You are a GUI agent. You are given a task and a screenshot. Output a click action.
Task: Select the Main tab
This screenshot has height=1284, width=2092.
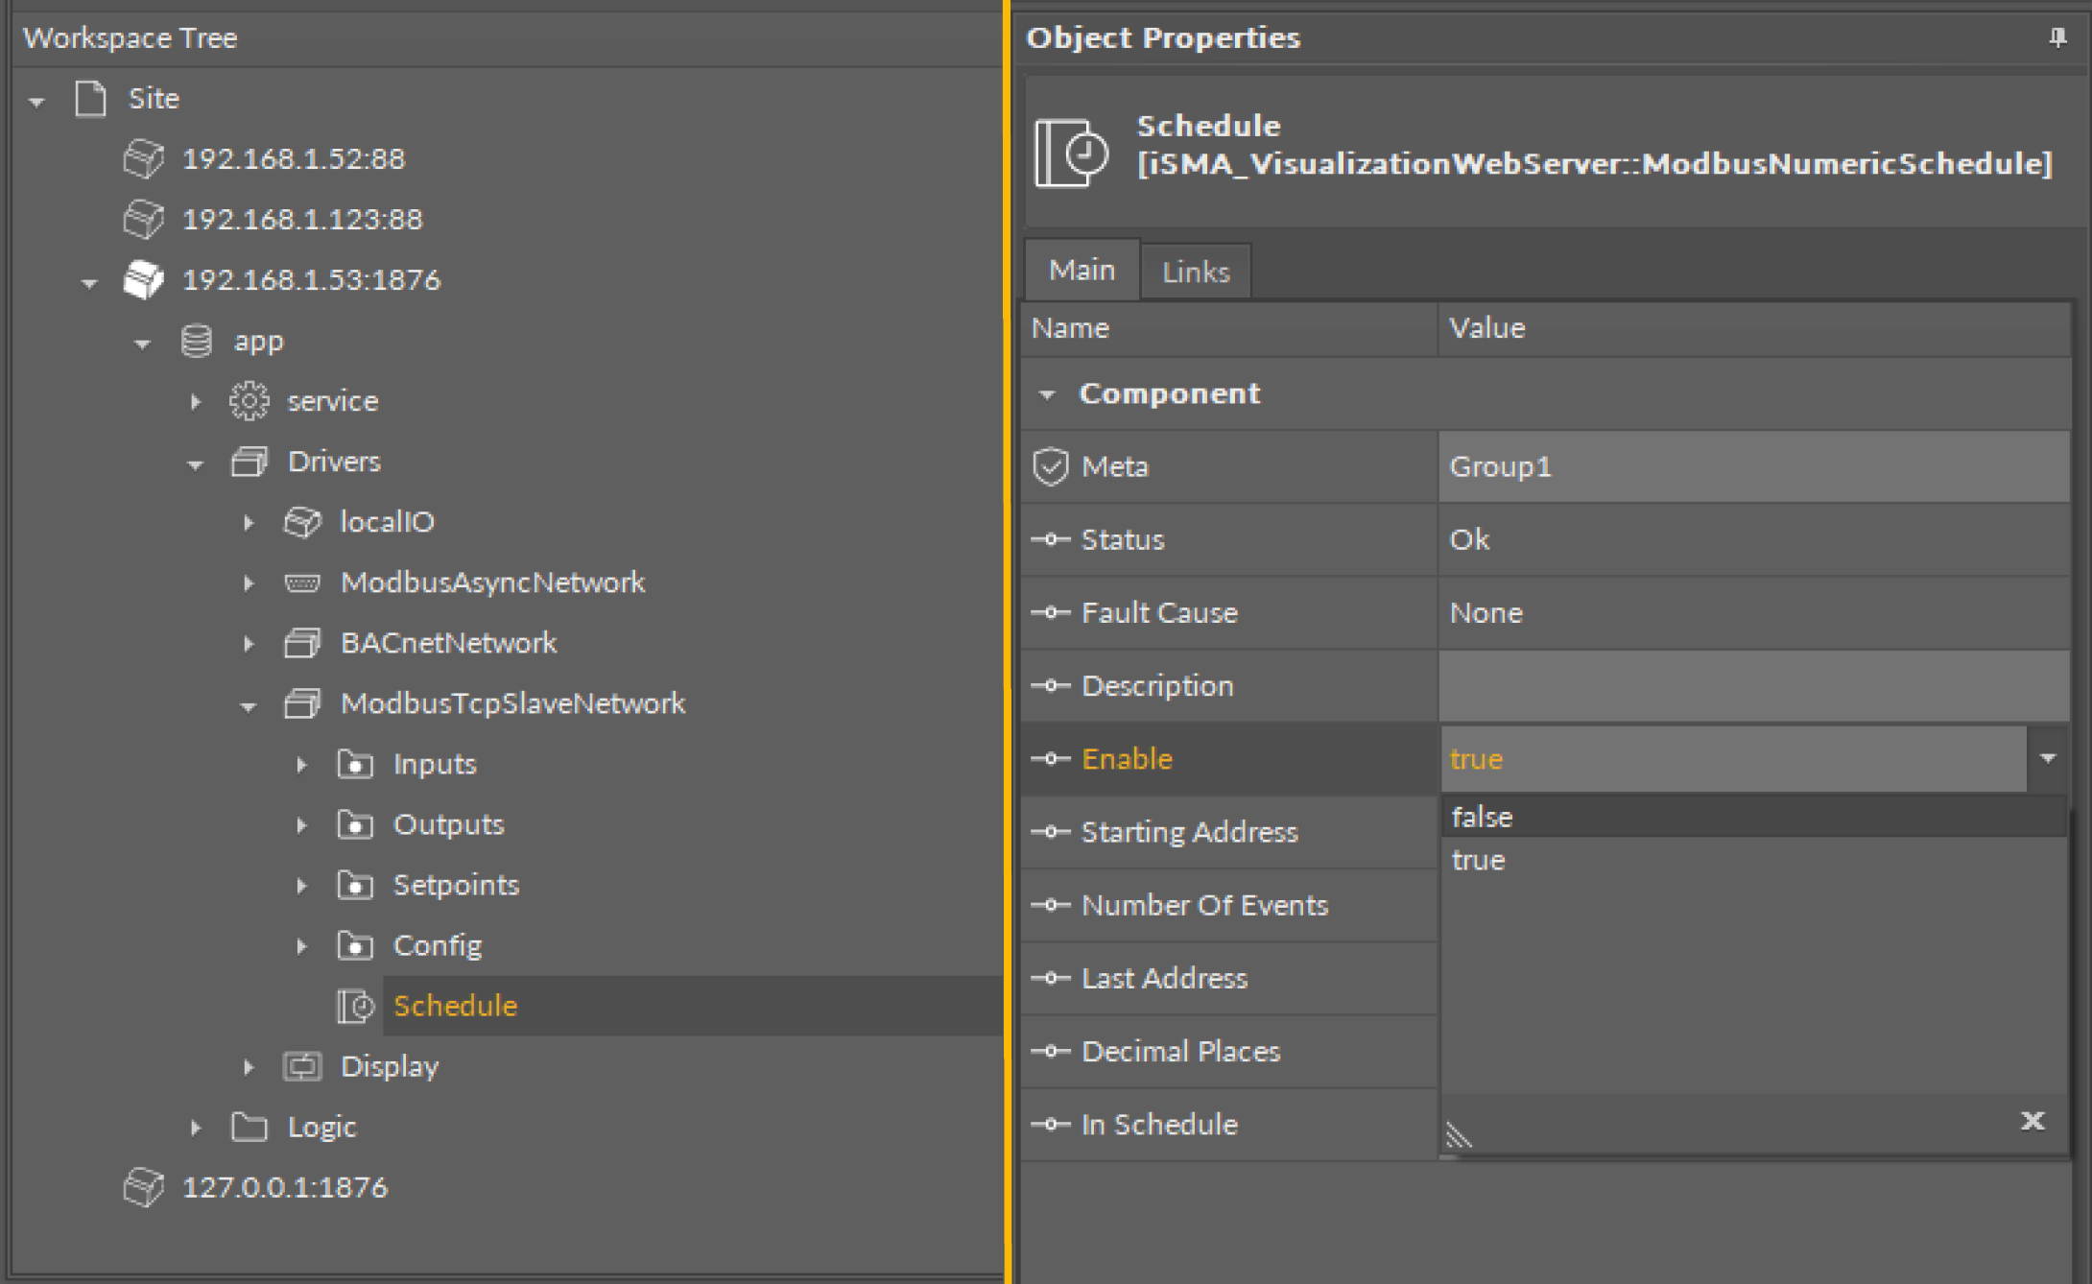click(1082, 270)
